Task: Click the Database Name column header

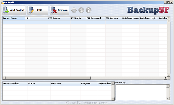Action: click(x=131, y=18)
